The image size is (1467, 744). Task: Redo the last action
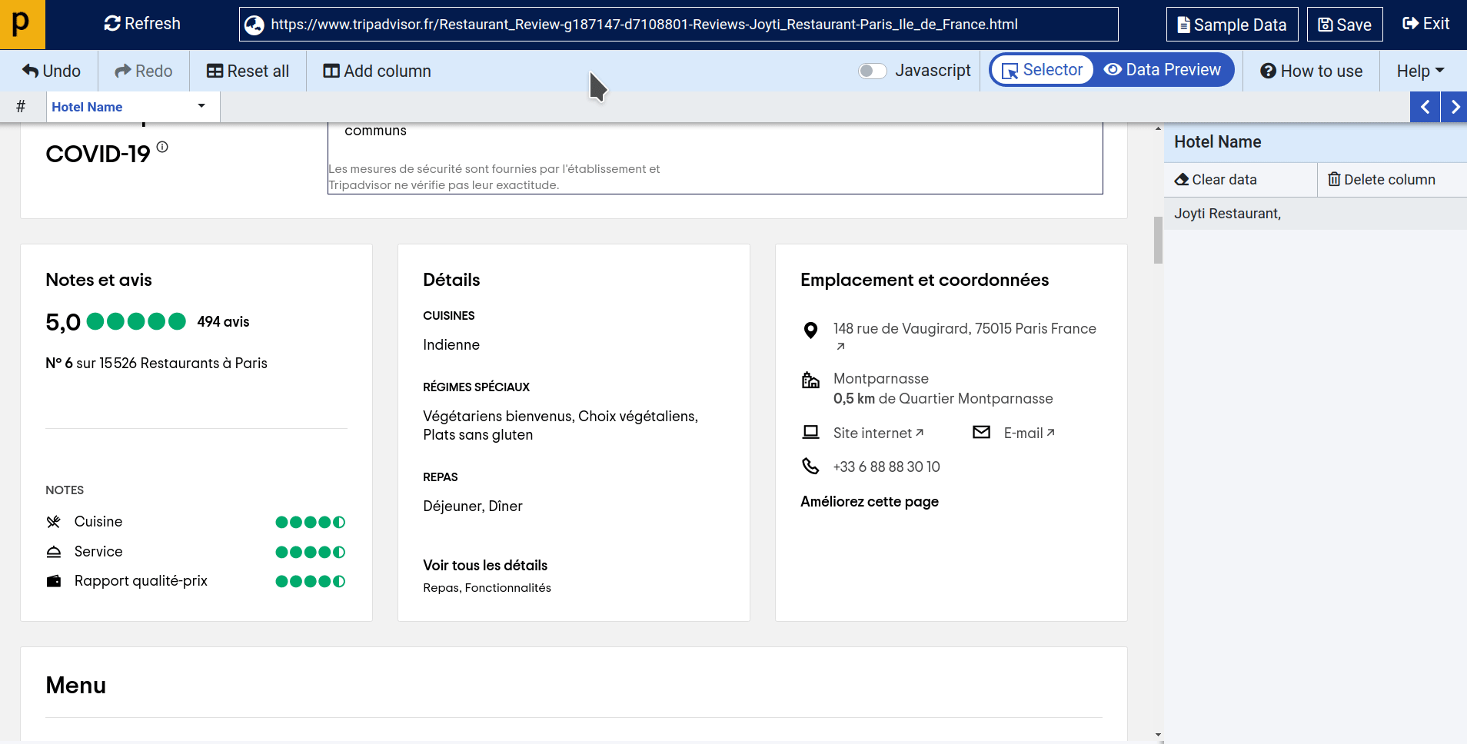(x=143, y=71)
